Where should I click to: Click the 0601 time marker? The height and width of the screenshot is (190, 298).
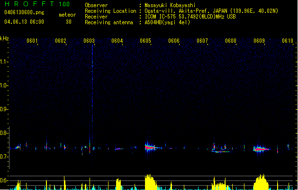(x=32, y=41)
